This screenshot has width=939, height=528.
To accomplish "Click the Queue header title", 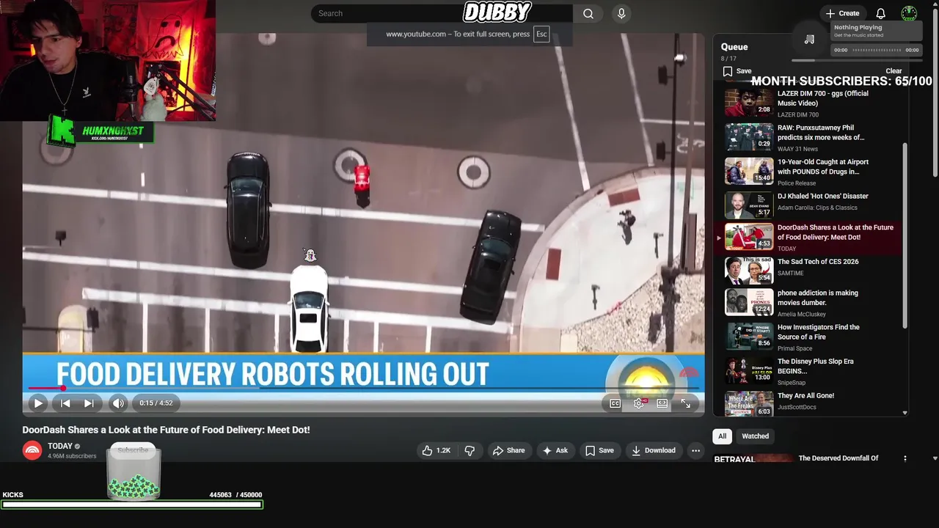I will [734, 47].
